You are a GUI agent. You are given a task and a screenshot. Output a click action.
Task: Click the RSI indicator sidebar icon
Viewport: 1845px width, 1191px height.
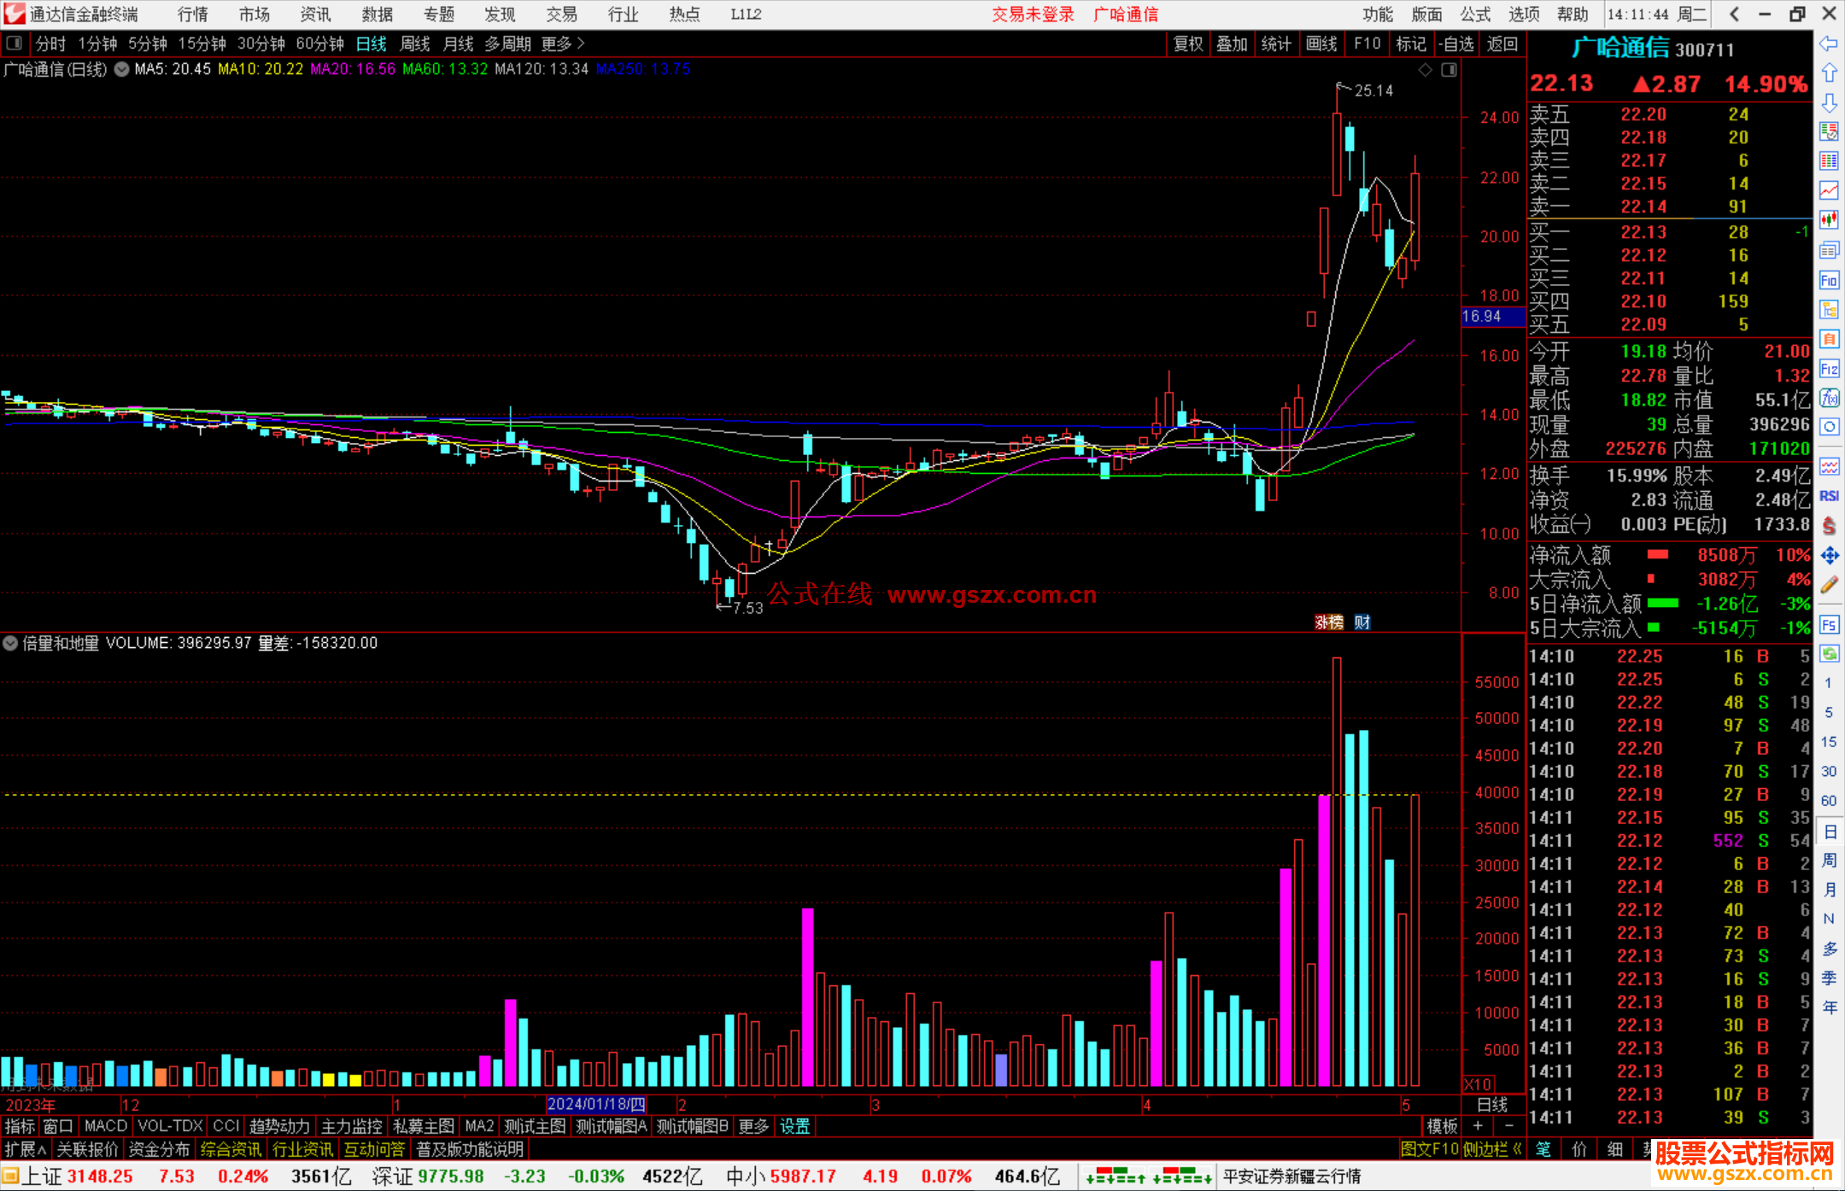[x=1829, y=496]
